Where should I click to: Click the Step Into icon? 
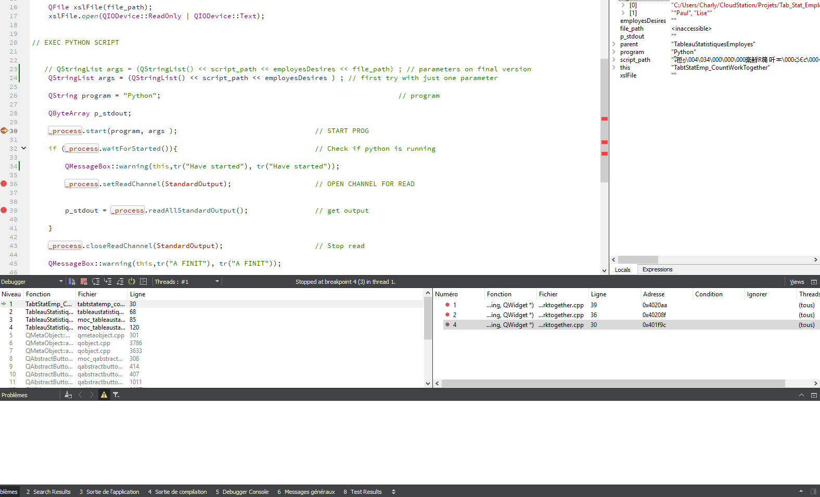click(108, 282)
